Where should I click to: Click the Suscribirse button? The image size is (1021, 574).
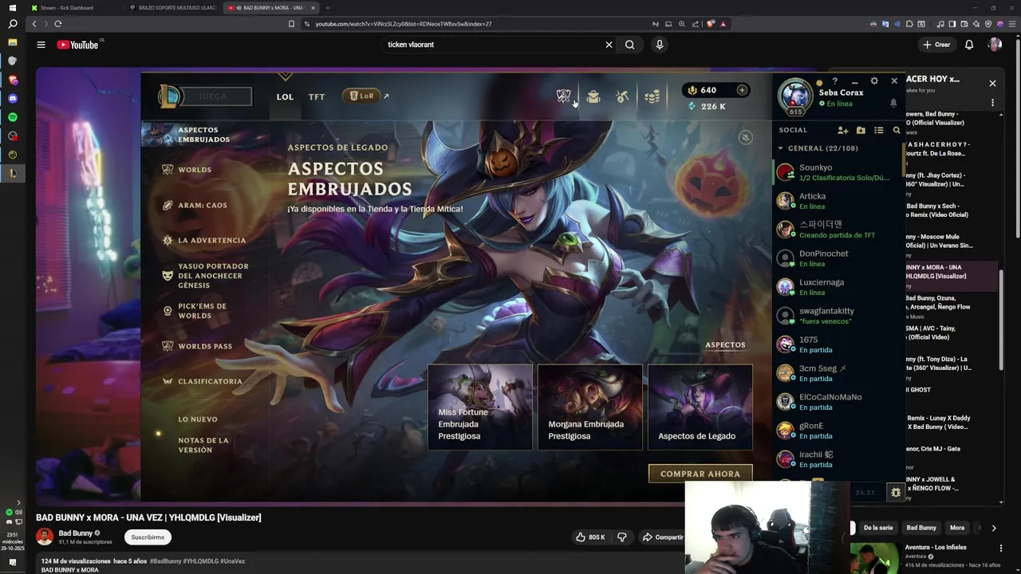pos(148,537)
